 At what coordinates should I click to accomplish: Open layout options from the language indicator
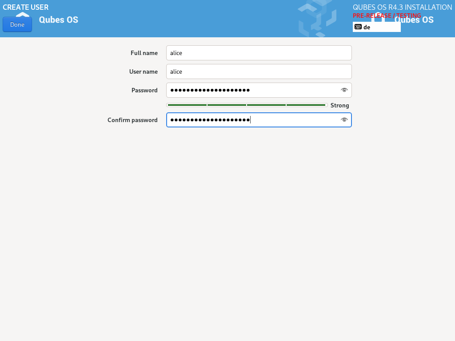coord(376,27)
